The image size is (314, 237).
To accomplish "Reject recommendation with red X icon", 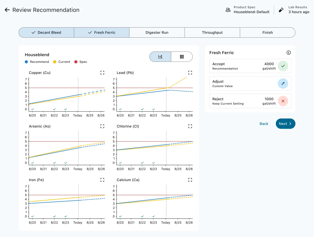I will tap(283, 101).
